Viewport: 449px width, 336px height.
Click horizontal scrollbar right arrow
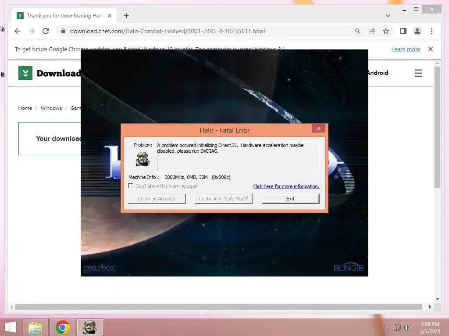pyautogui.click(x=430, y=307)
